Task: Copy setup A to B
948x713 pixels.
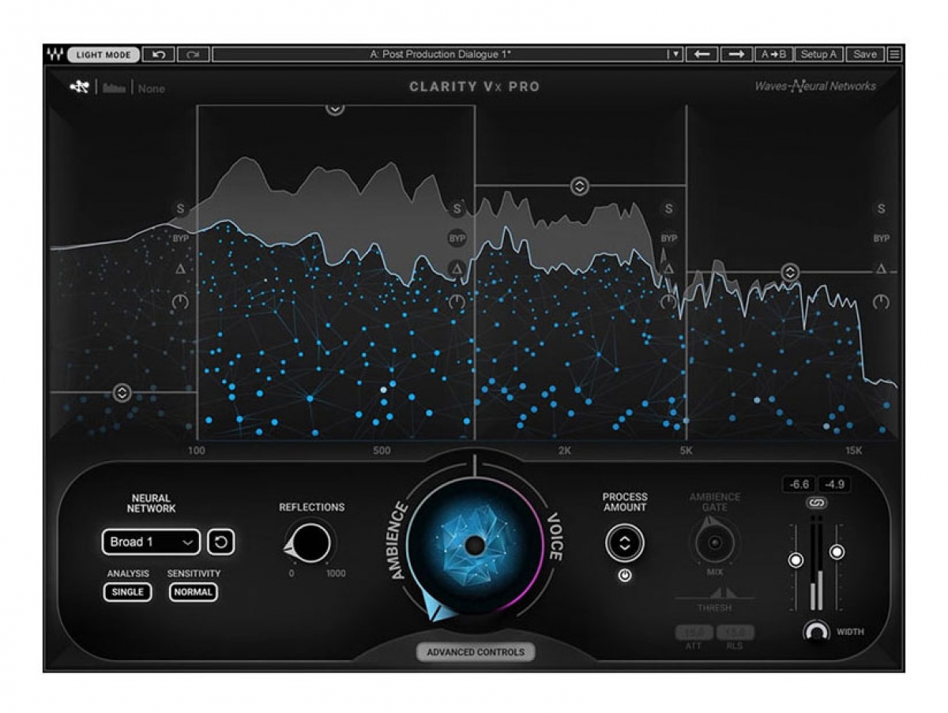Action: point(773,54)
